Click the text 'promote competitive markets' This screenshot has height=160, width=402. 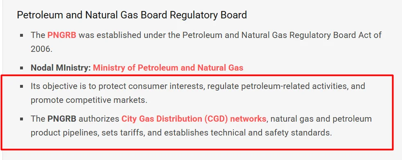click(x=88, y=100)
